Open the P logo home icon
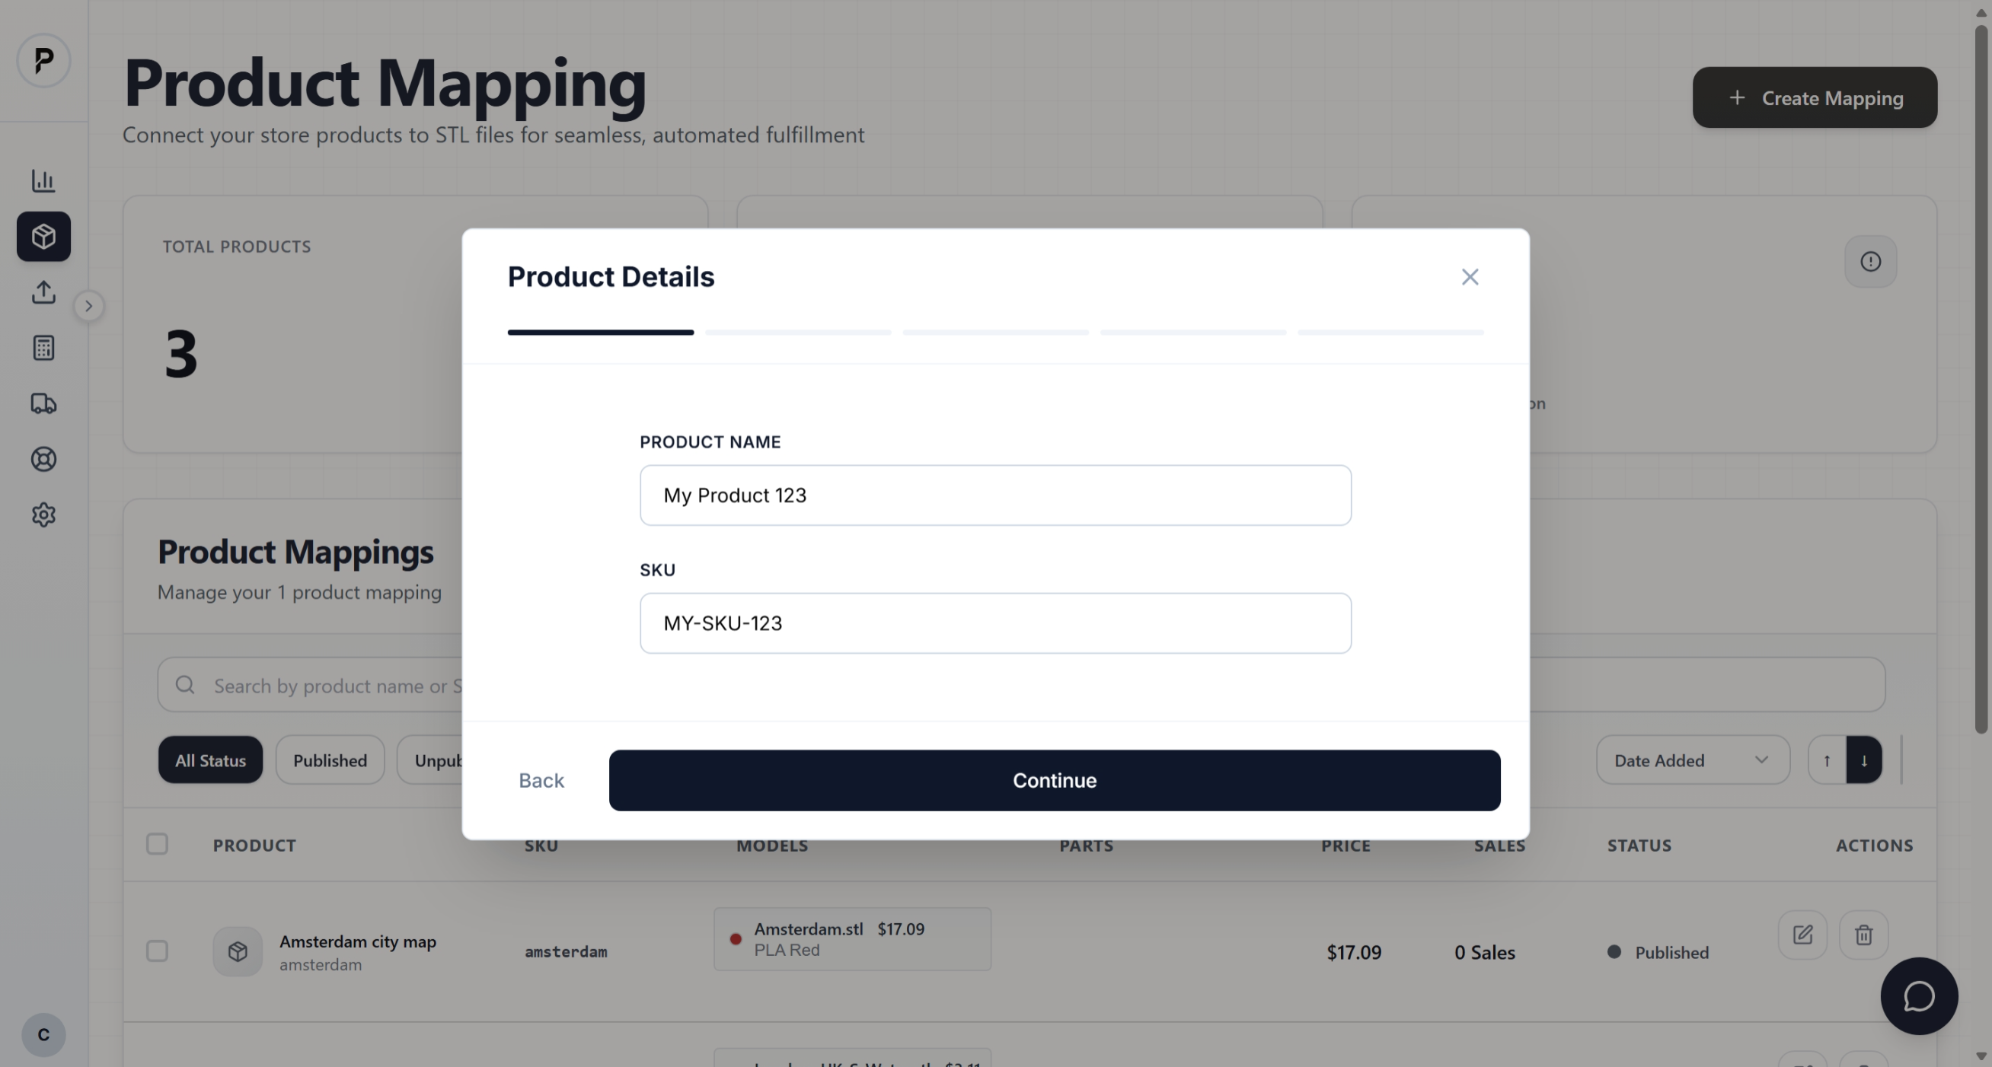1992x1067 pixels. [43, 60]
